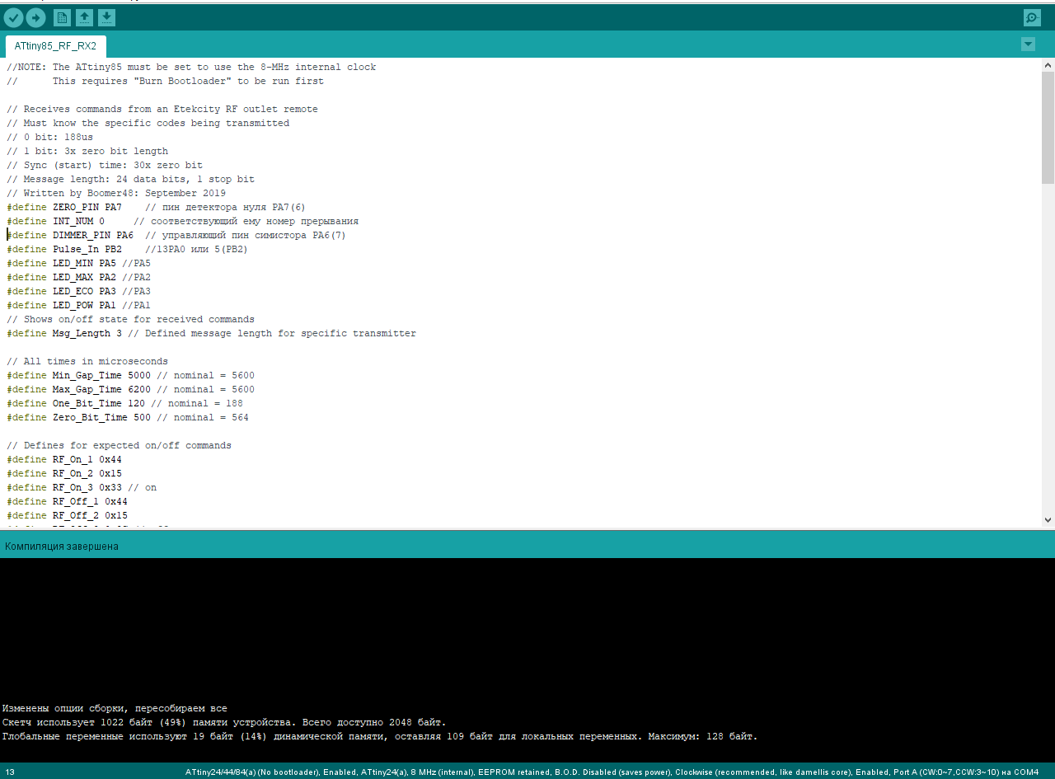Click the editor scrollbar up arrow

[1048, 64]
